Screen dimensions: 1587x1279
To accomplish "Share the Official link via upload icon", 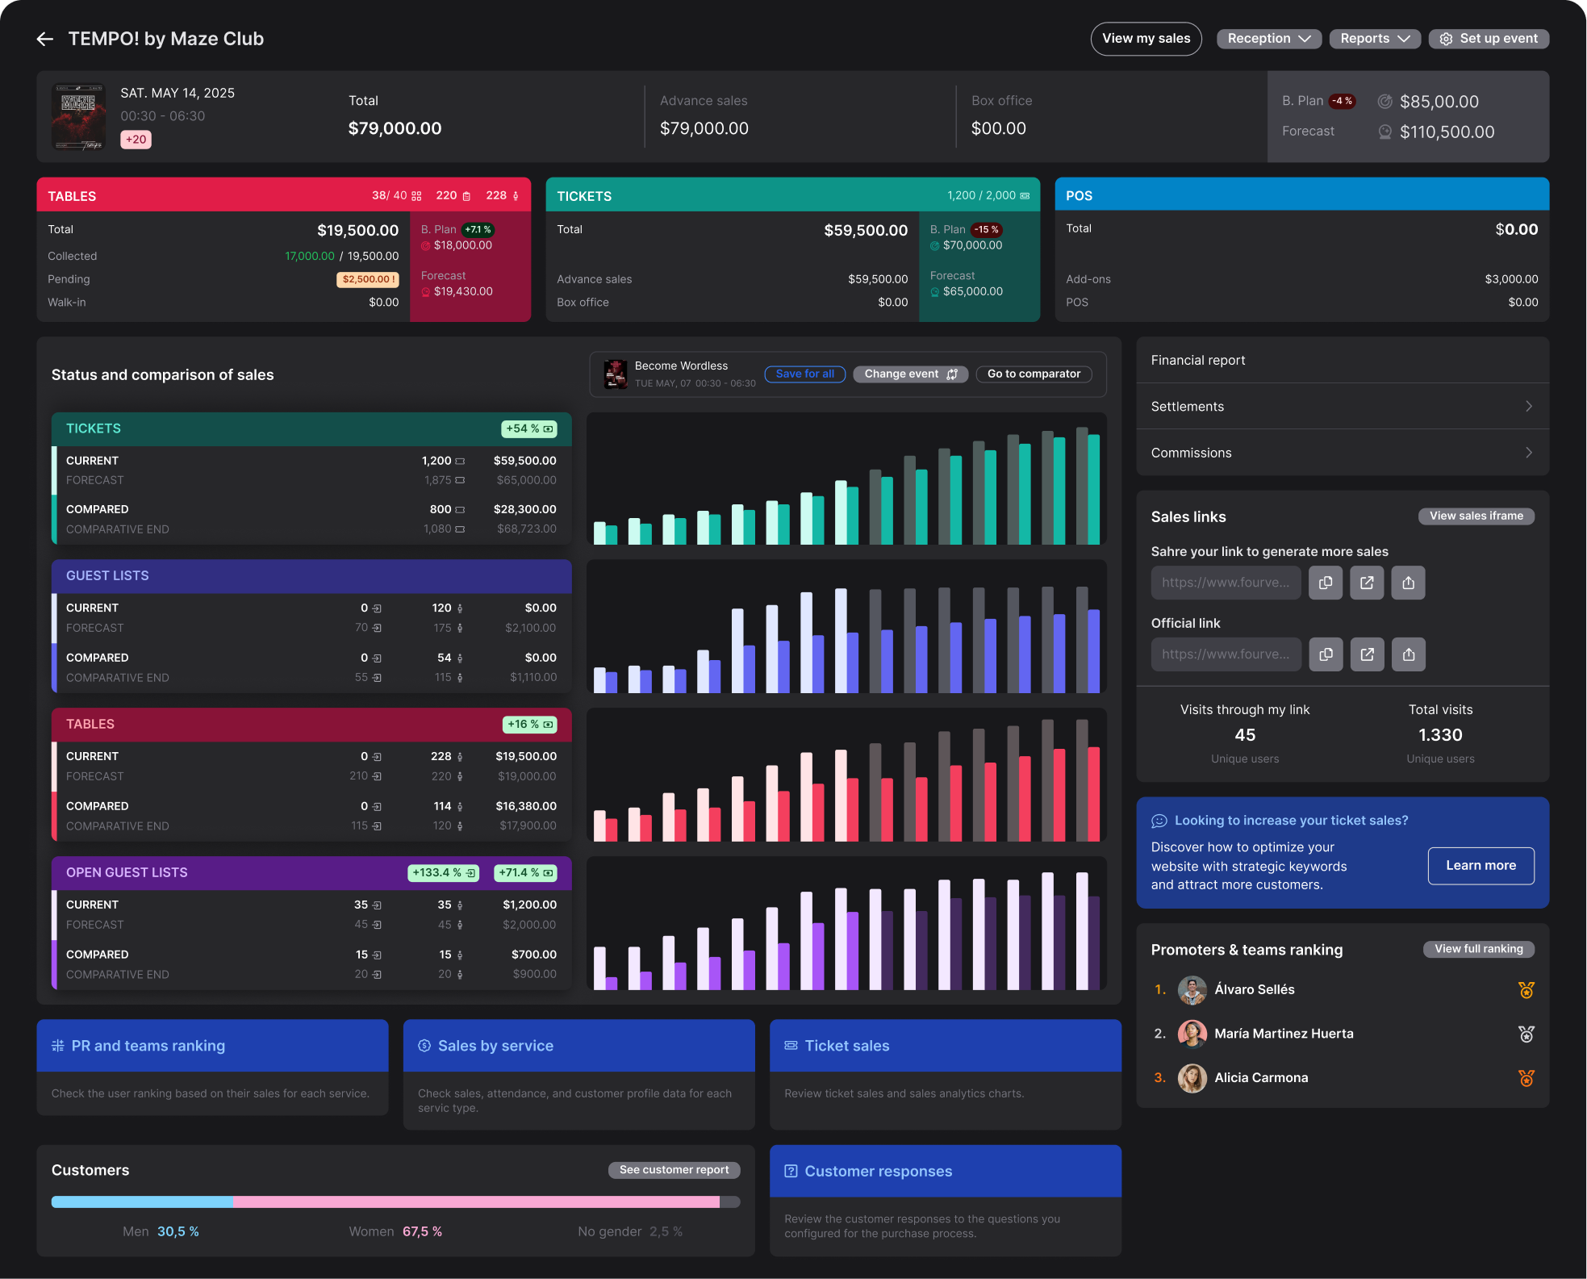I will tap(1408, 654).
